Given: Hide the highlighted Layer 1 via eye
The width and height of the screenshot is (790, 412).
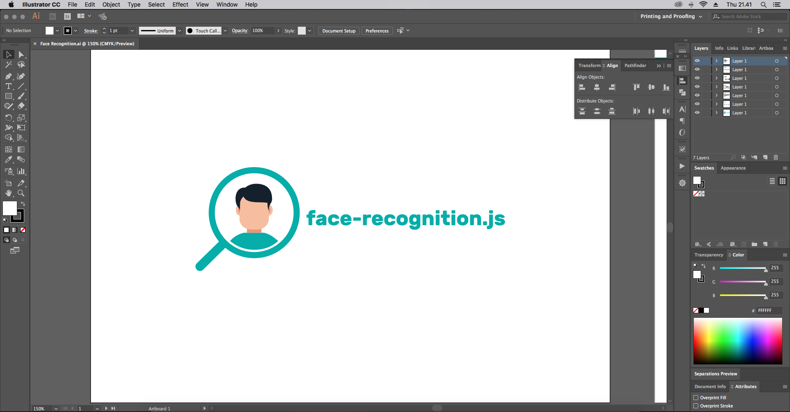Looking at the screenshot, I should pos(697,61).
